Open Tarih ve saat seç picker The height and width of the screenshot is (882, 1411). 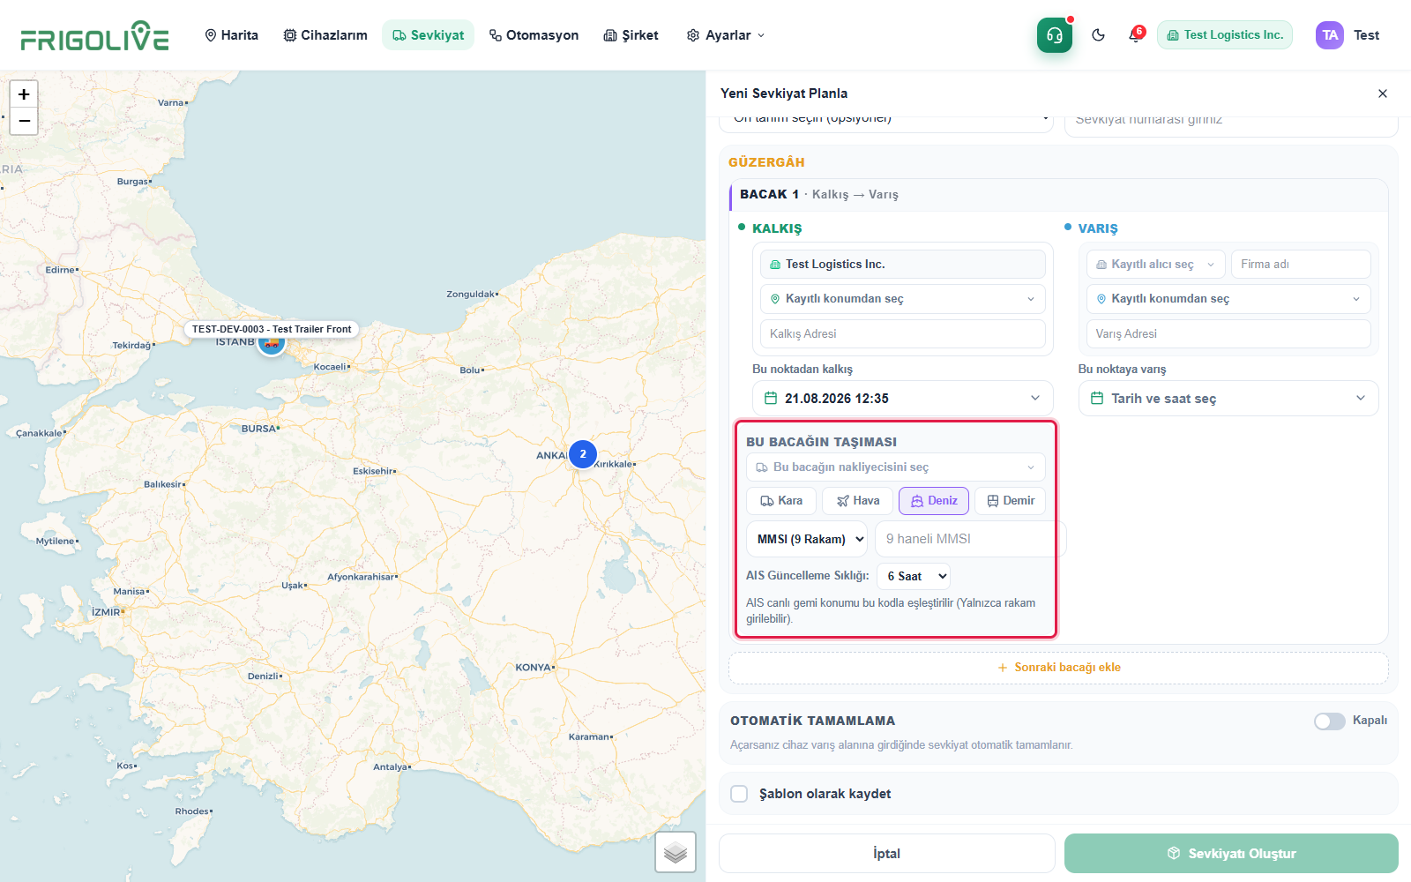(x=1228, y=399)
